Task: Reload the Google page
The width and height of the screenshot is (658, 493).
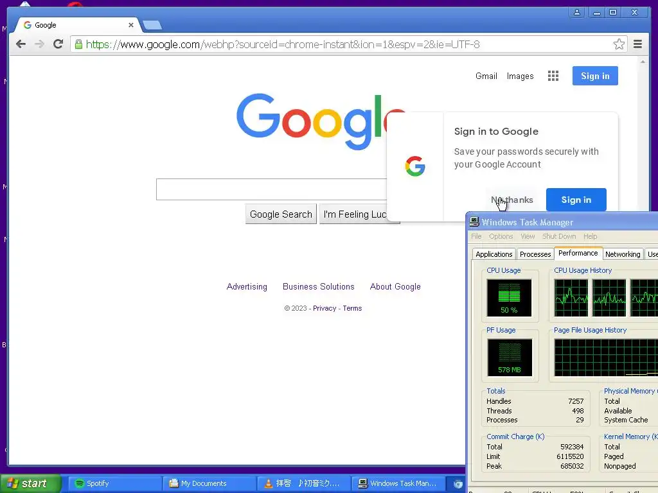Action: [58, 44]
